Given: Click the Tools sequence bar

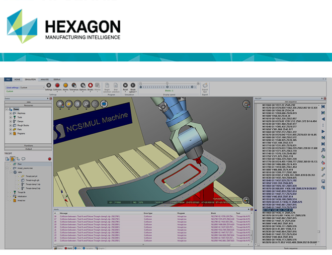Looking at the screenshot, I should coord(290,248).
